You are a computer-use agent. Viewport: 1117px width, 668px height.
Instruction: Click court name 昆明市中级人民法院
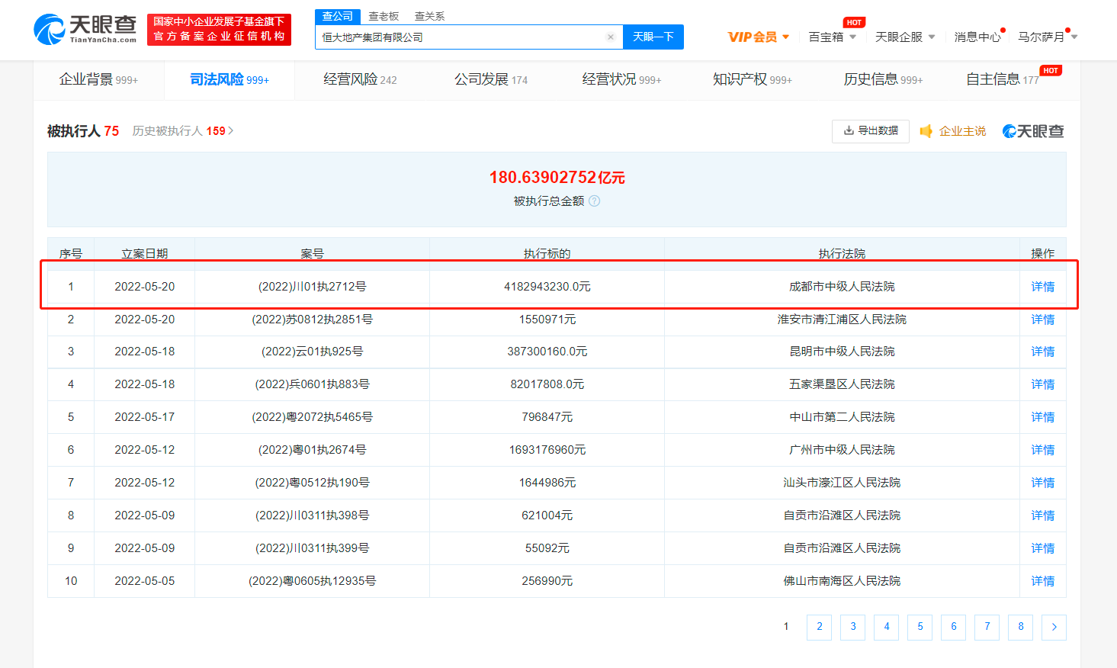(842, 352)
